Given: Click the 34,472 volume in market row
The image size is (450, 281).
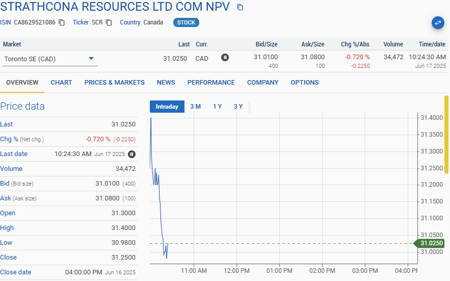Looking at the screenshot, I should click(x=393, y=57).
